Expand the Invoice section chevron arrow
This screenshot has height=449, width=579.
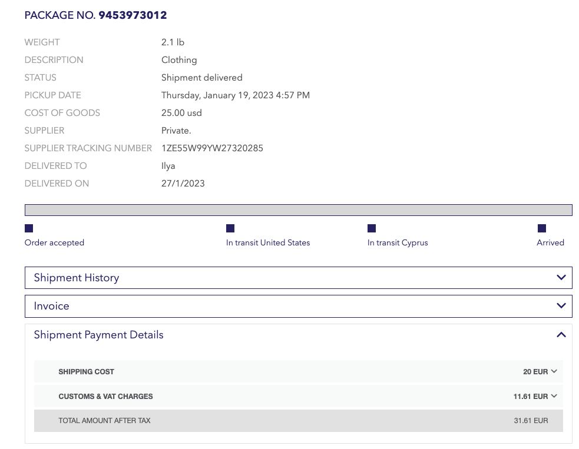pos(561,306)
